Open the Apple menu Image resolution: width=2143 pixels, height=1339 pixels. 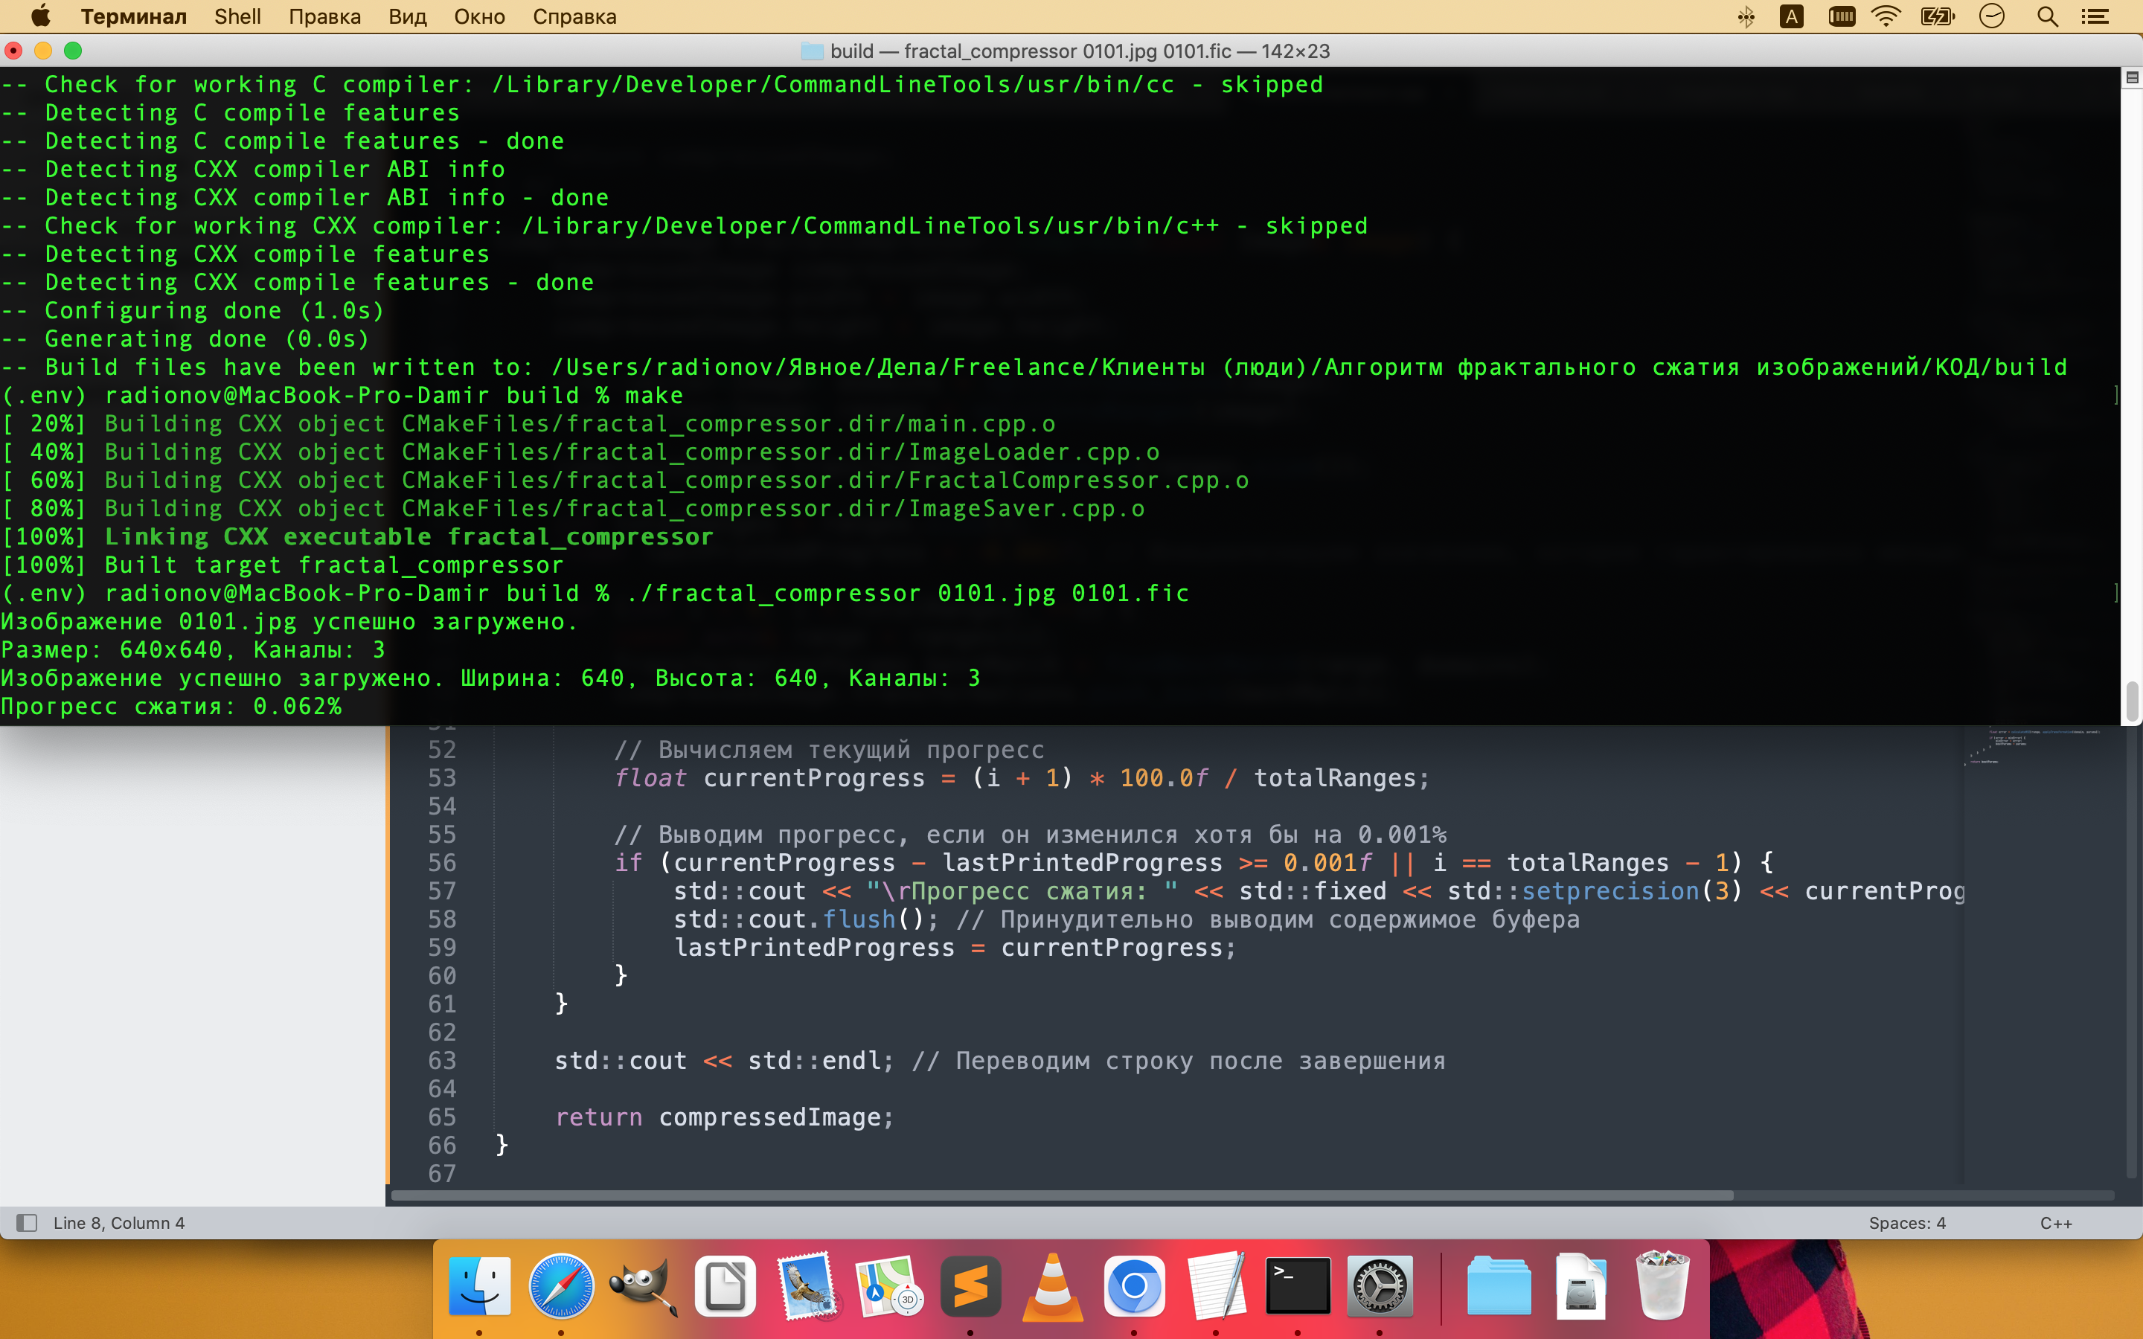point(40,16)
